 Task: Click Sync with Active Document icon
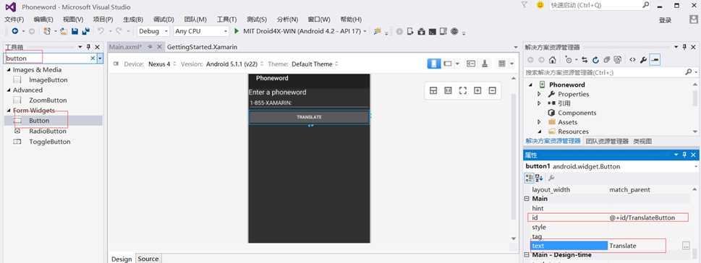[x=585, y=59]
